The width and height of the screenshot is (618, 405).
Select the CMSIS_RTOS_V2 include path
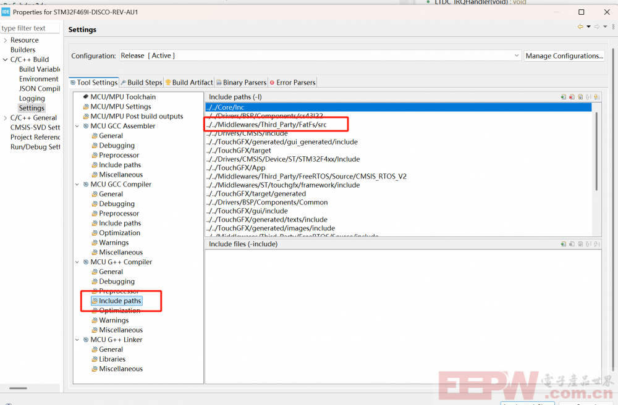pos(398,177)
